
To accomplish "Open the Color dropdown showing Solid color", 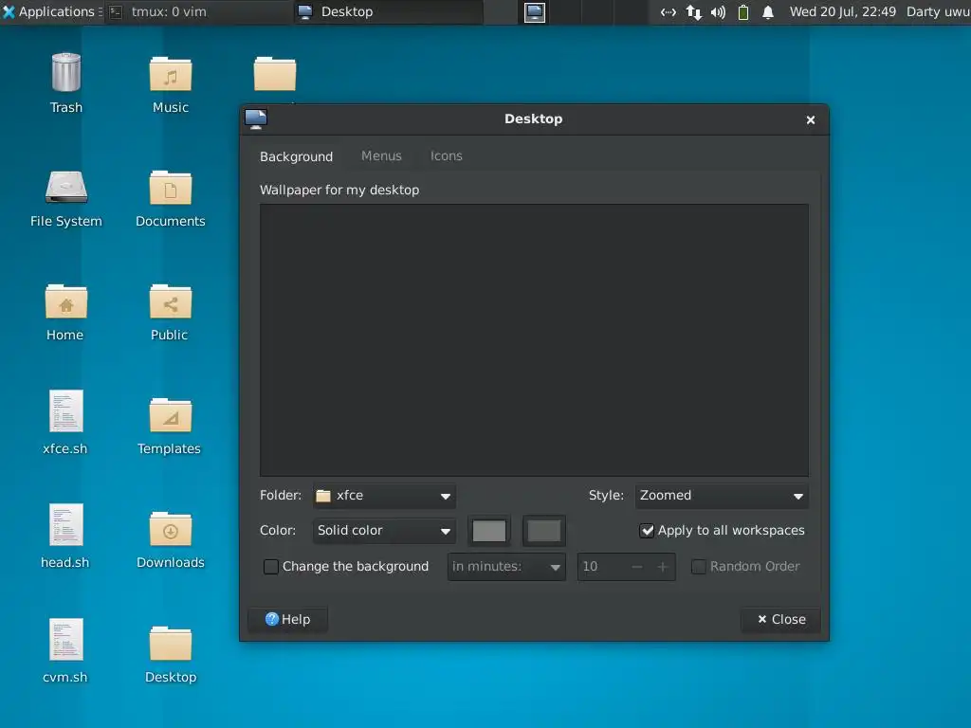I will pyautogui.click(x=384, y=531).
